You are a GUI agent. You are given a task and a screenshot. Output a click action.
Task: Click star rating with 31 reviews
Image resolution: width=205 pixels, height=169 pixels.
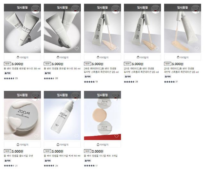(x=171, y=82)
